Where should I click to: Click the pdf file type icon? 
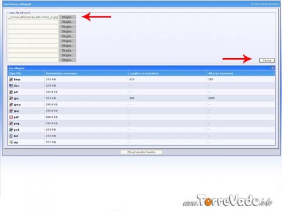11,117
